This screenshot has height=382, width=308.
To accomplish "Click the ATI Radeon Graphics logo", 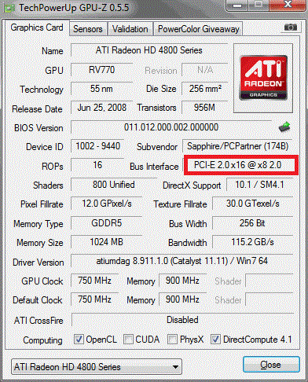I will click(x=263, y=78).
